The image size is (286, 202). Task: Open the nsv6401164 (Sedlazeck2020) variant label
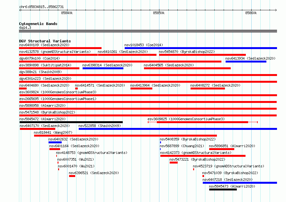tap(74, 146)
